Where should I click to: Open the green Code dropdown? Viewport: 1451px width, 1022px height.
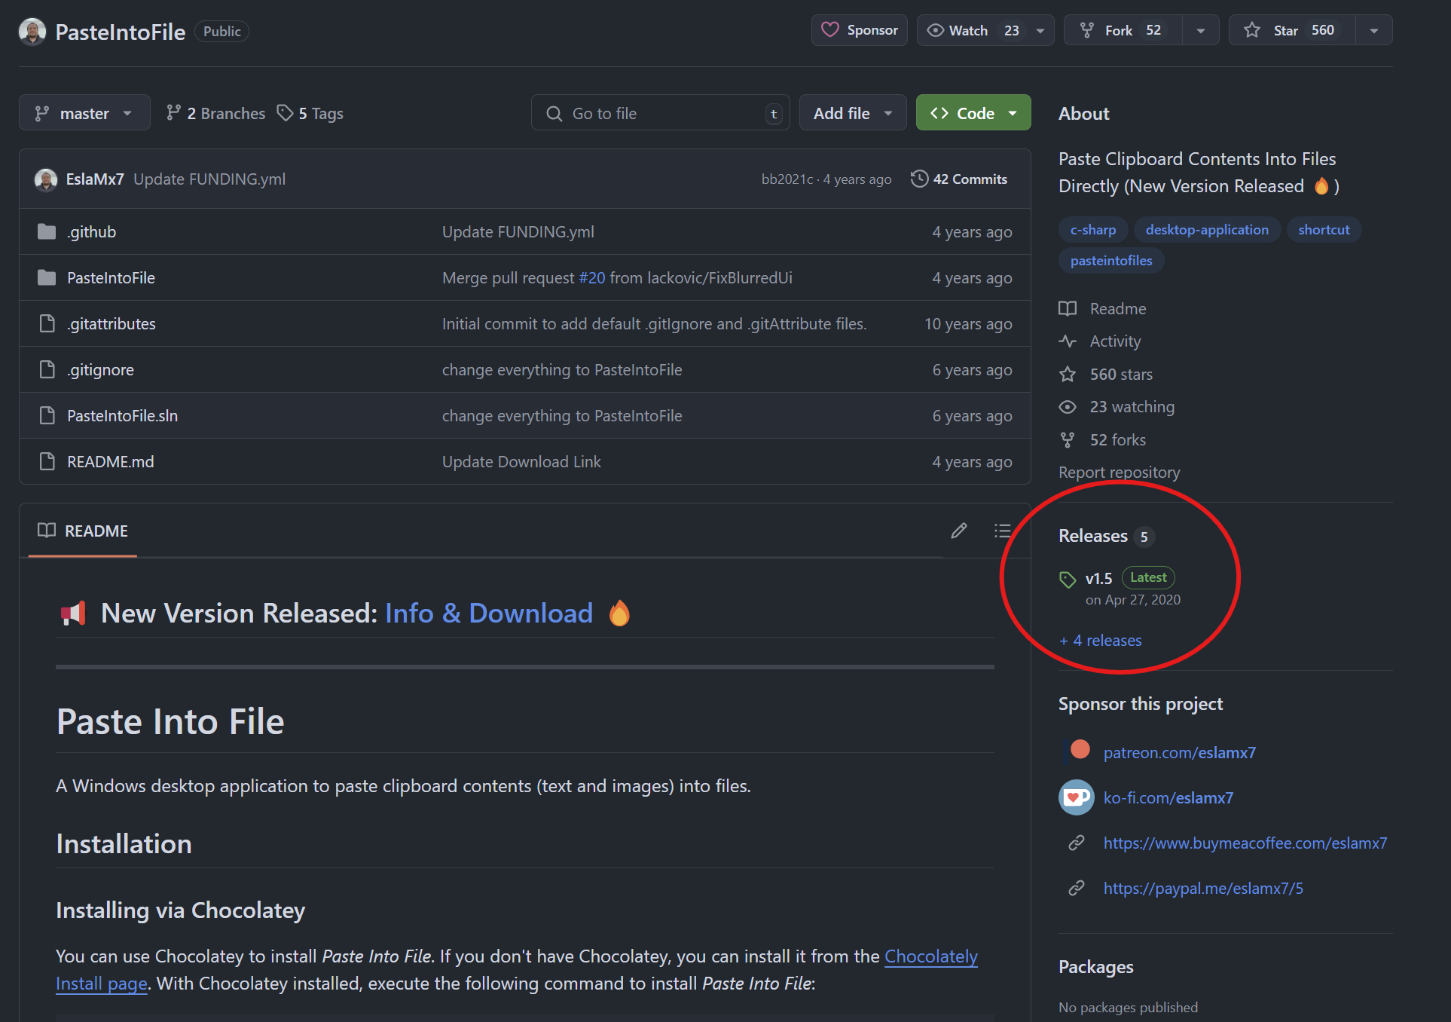click(973, 113)
